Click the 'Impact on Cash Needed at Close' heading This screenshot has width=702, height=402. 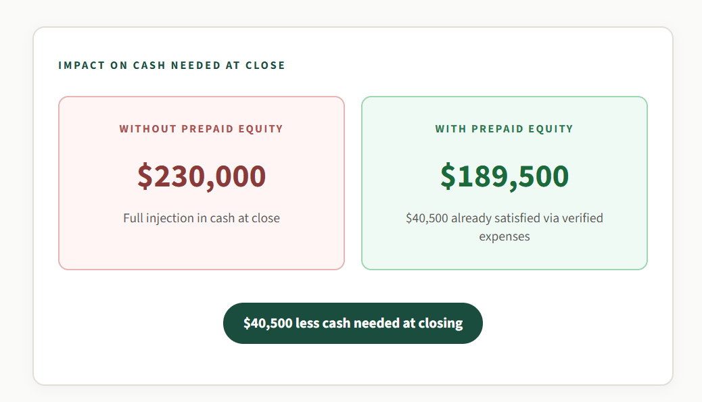172,66
